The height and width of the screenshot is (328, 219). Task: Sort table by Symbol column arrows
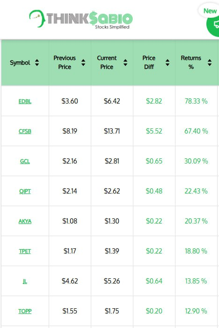37,62
